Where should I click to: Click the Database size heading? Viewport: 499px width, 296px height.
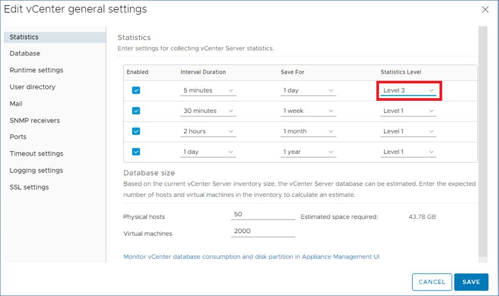[x=149, y=173]
